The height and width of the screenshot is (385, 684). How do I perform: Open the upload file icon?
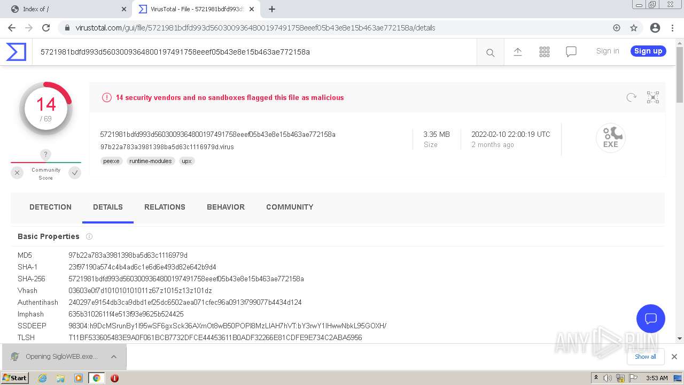point(518,51)
